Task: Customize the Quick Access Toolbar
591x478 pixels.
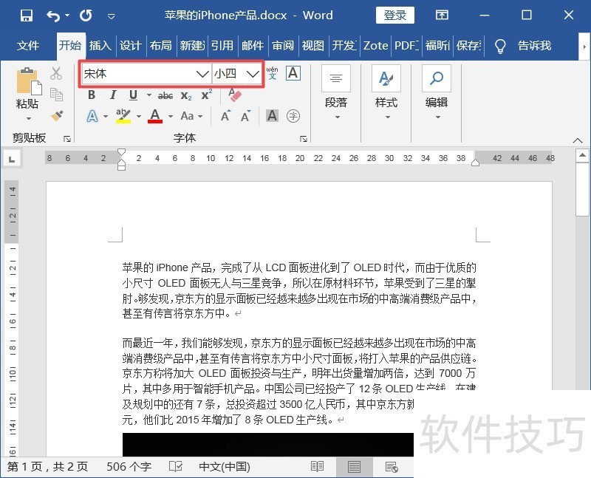Action: pyautogui.click(x=112, y=16)
